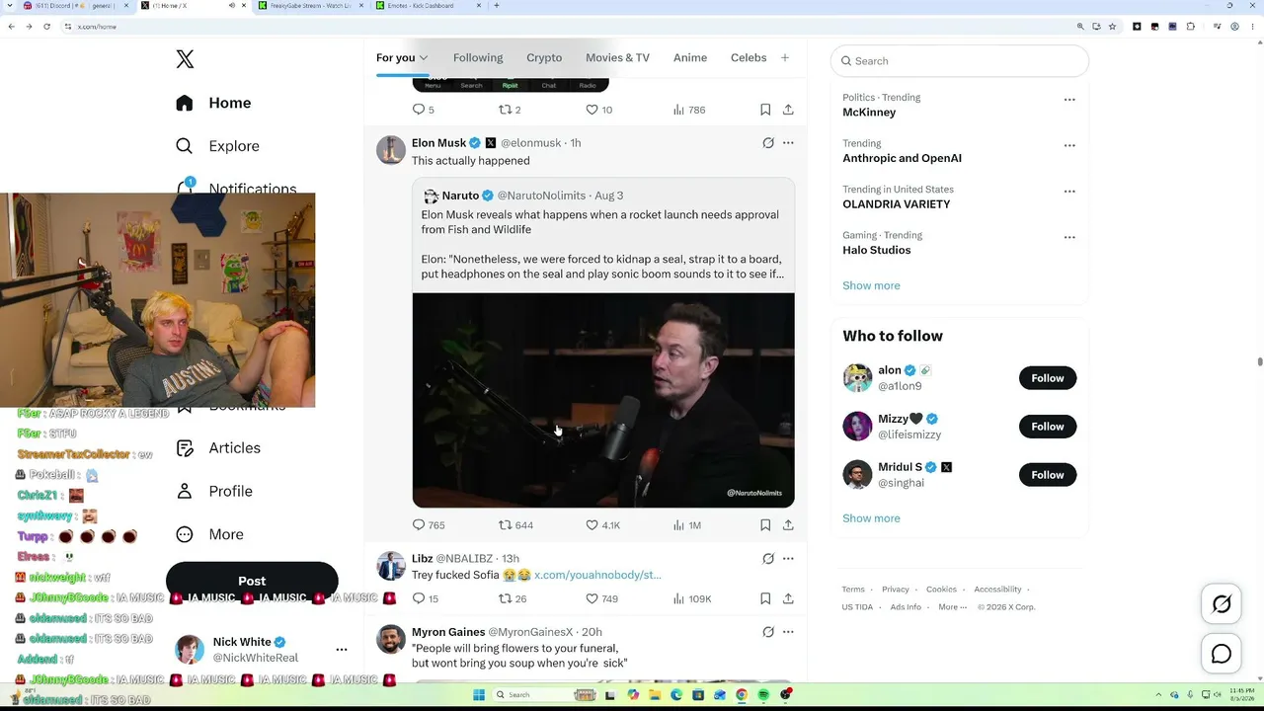Open more options on Elon Musk's post
The height and width of the screenshot is (711, 1264).
pos(788,143)
